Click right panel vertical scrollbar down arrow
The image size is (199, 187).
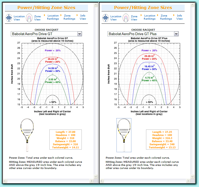click(193, 177)
